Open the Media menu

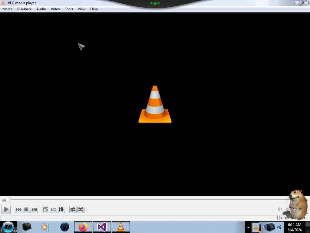point(7,9)
